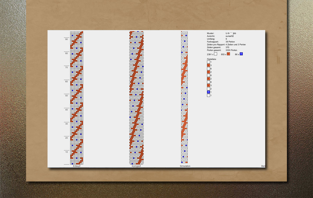Image resolution: width=313 pixels, height=198 pixels.
Task: Click the '39 Perlen' Farbrapport value
Action: click(x=230, y=42)
